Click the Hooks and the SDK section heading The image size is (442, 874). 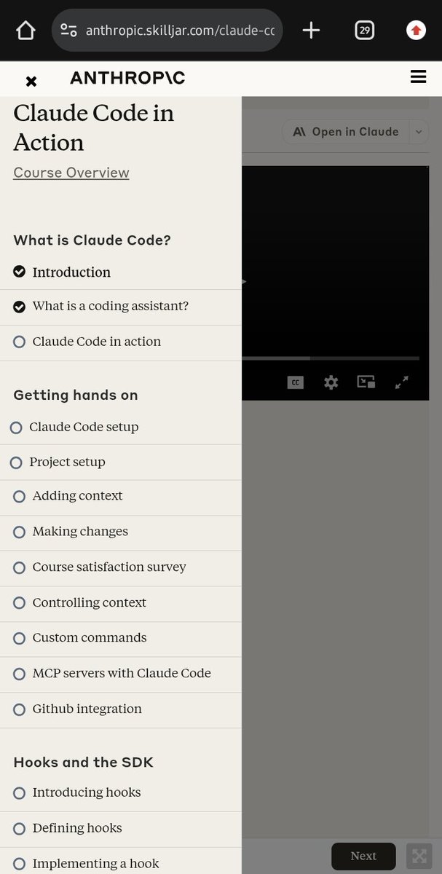[84, 763]
